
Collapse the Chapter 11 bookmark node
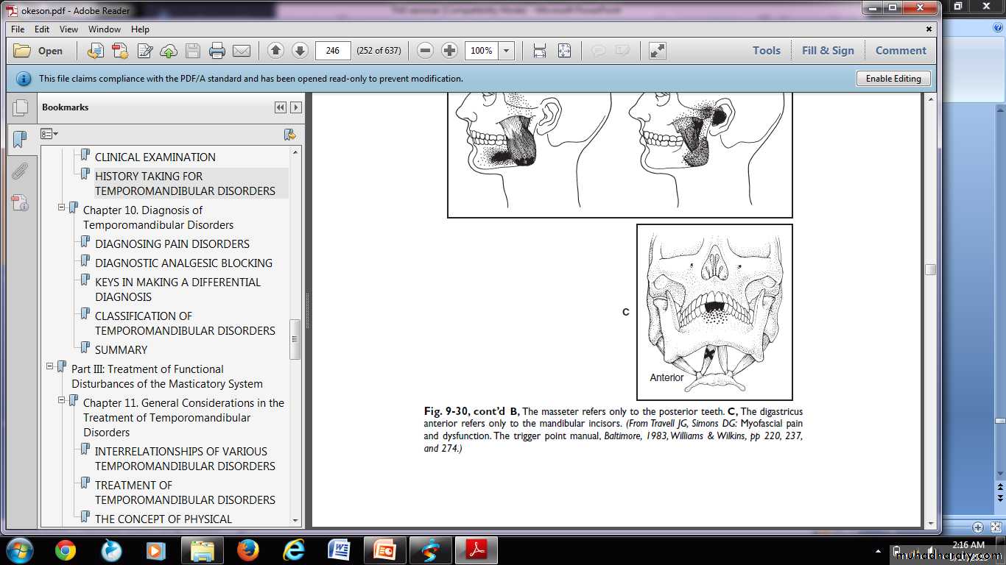point(62,400)
